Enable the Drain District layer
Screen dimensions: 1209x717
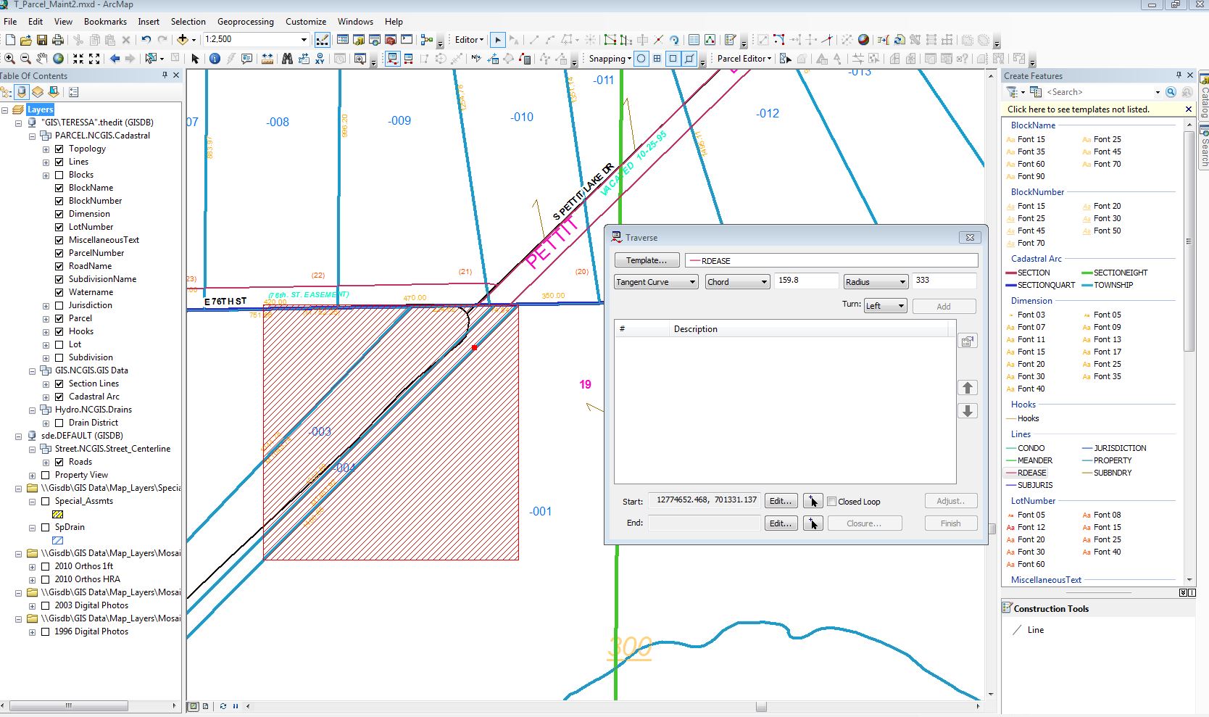coord(59,423)
